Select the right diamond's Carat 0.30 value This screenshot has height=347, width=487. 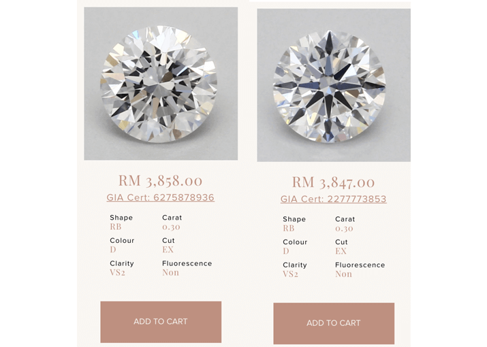pyautogui.click(x=344, y=229)
